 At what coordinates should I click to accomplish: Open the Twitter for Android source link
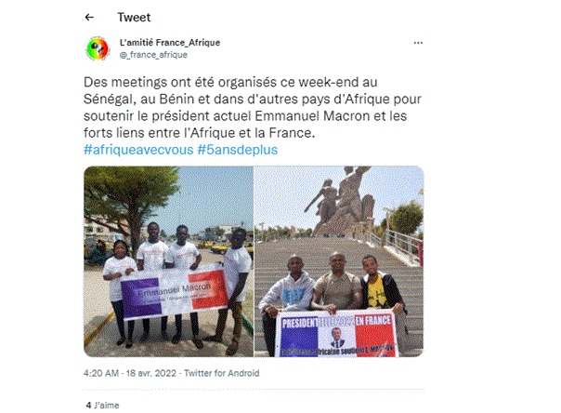tap(221, 373)
